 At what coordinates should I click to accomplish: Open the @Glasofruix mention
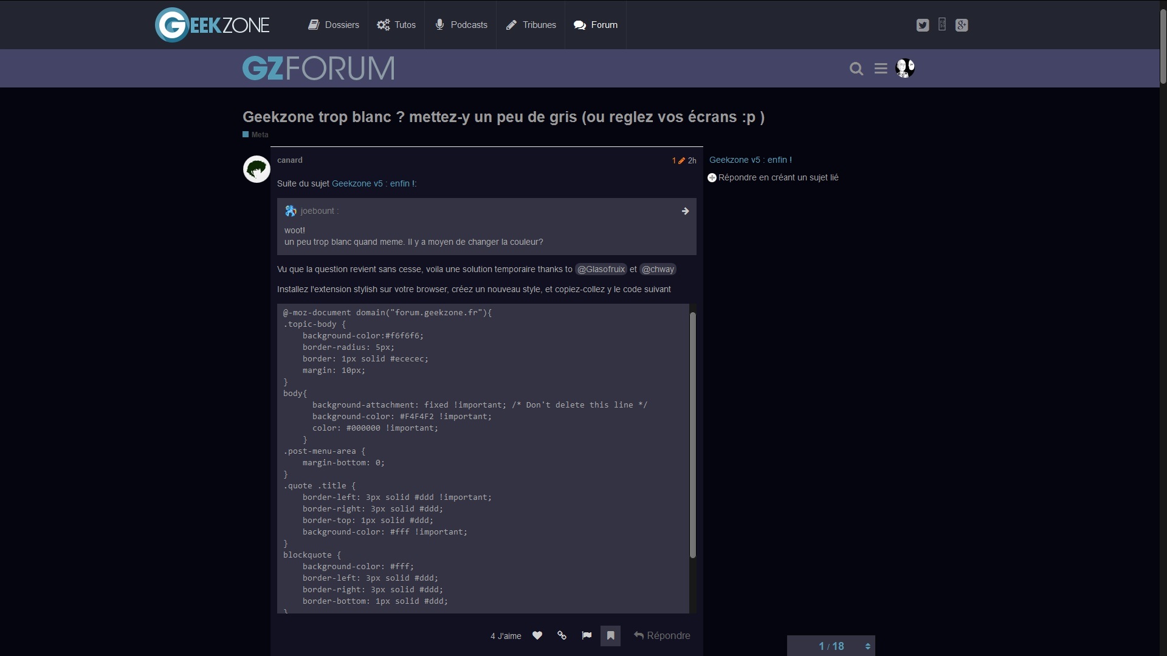(x=601, y=269)
